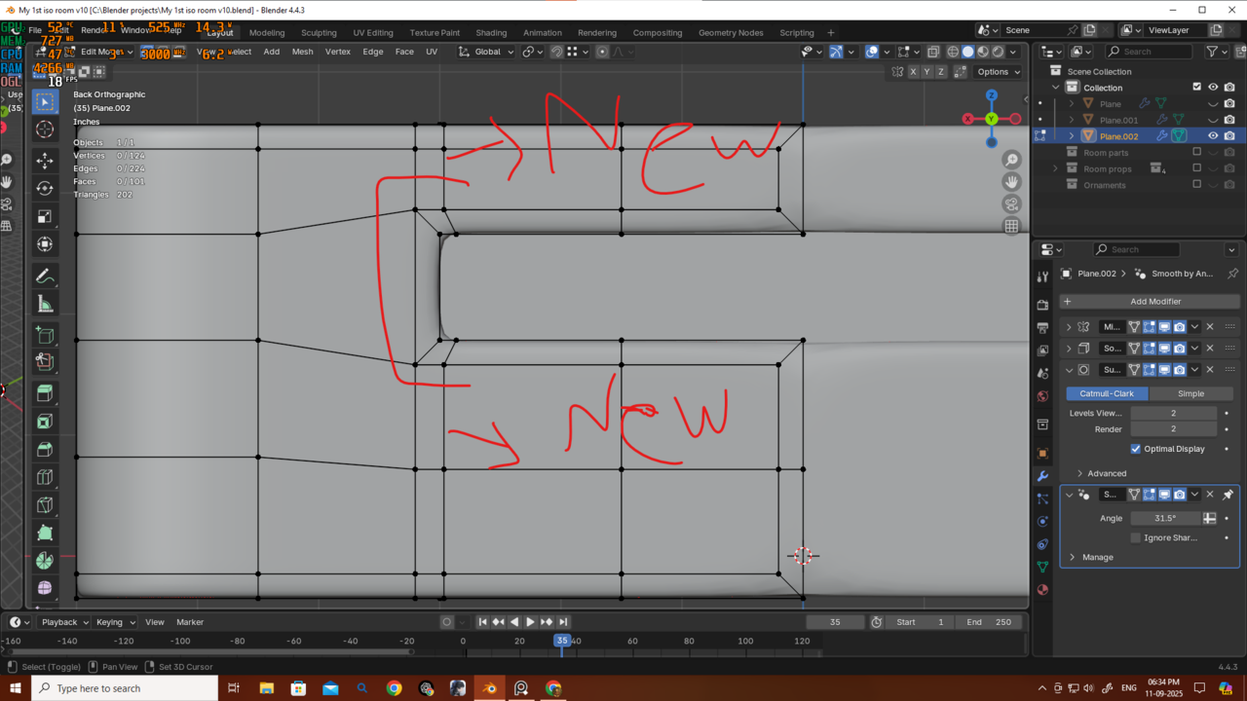Pick the Poly Build tool
Viewport: 1247px width, 701px height.
point(45,534)
